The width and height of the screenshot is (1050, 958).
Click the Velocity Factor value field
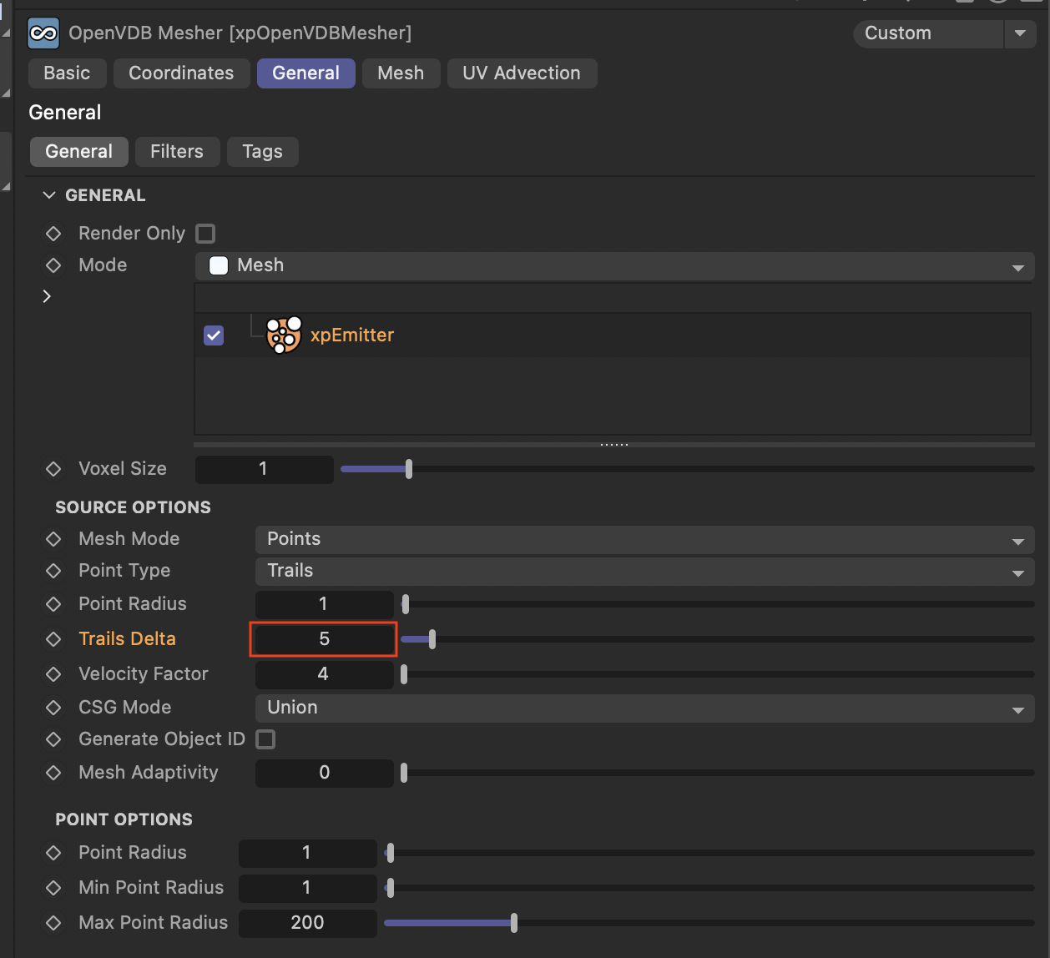[324, 674]
